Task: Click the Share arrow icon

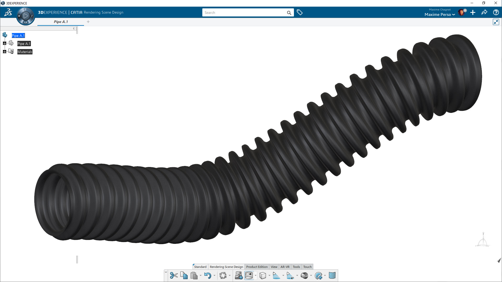Action: pos(484,12)
